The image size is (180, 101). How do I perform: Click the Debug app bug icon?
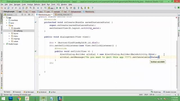[60, 8]
